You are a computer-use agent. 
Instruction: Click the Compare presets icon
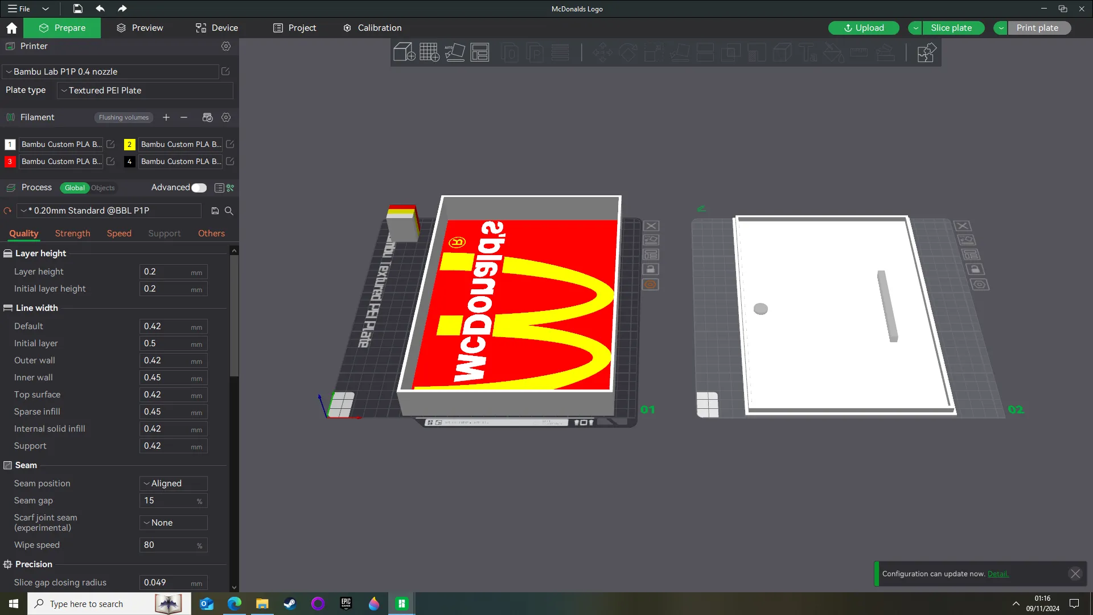231,188
